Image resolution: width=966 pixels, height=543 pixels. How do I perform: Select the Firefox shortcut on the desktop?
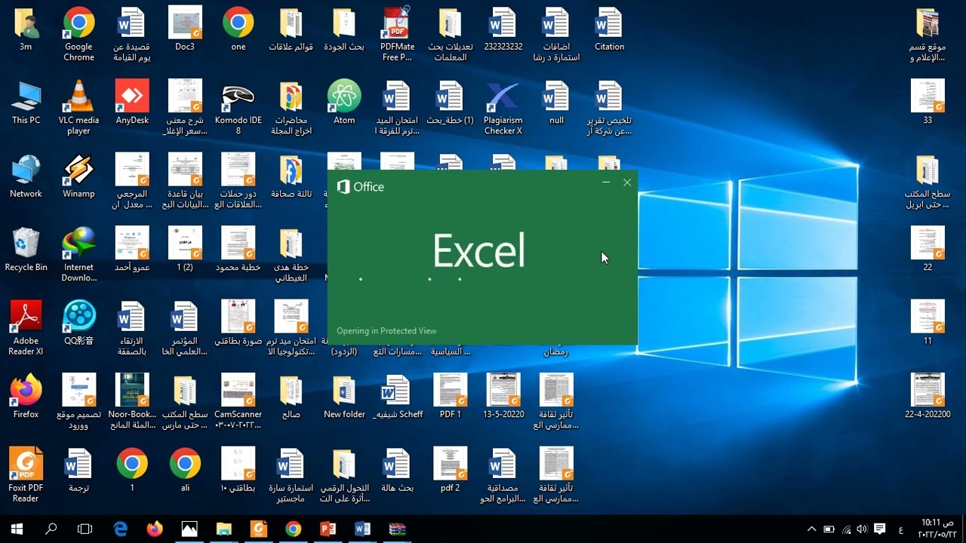pyautogui.click(x=26, y=396)
